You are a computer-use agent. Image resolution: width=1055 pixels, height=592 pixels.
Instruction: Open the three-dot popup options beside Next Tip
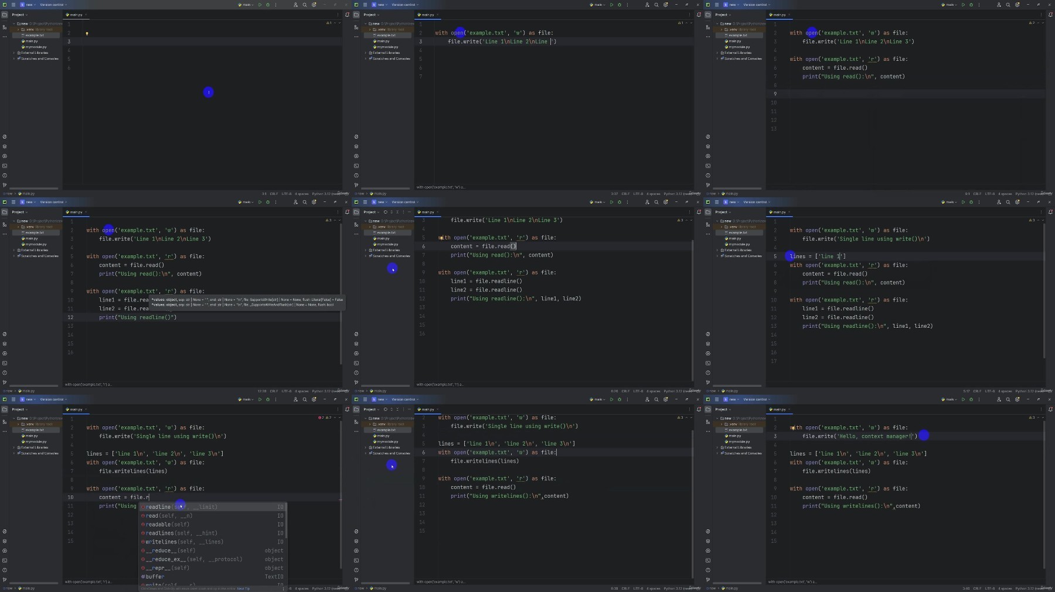click(284, 588)
